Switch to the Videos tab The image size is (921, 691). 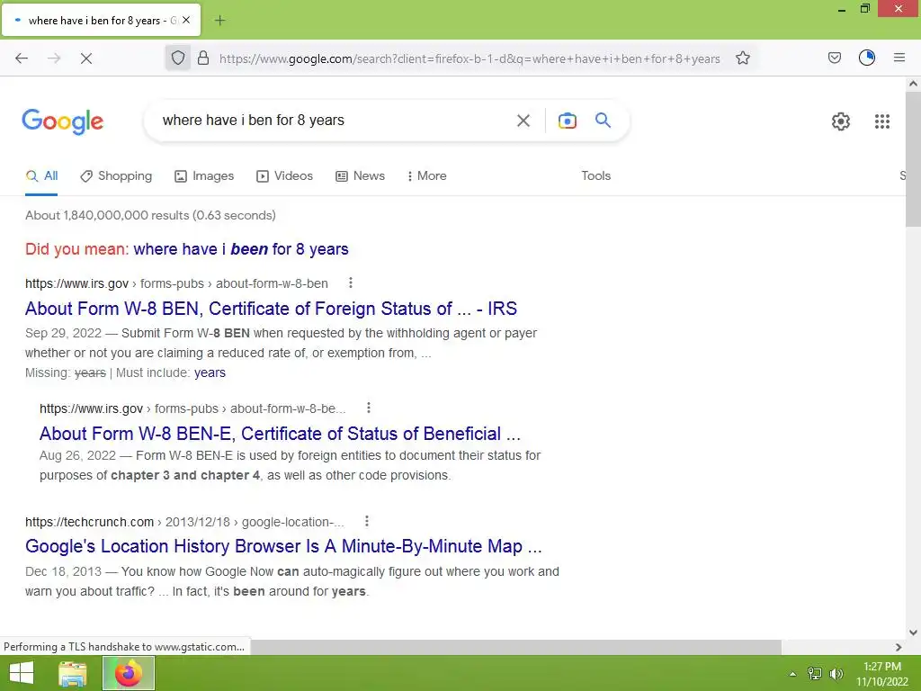285,175
